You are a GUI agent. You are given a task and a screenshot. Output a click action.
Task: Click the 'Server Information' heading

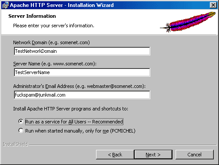(x=32, y=16)
